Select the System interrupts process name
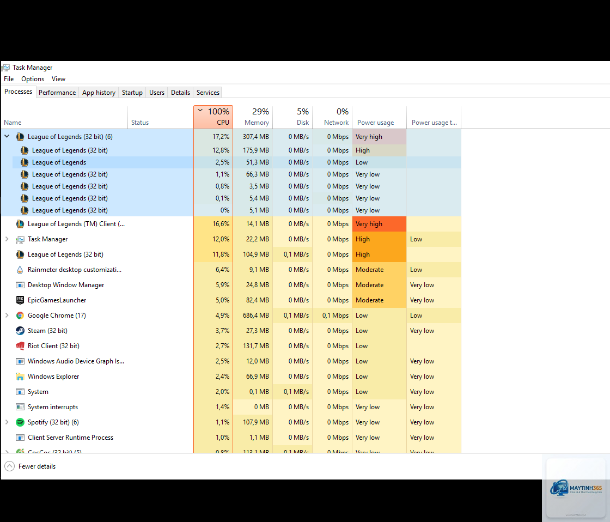The width and height of the screenshot is (610, 522). coord(53,407)
